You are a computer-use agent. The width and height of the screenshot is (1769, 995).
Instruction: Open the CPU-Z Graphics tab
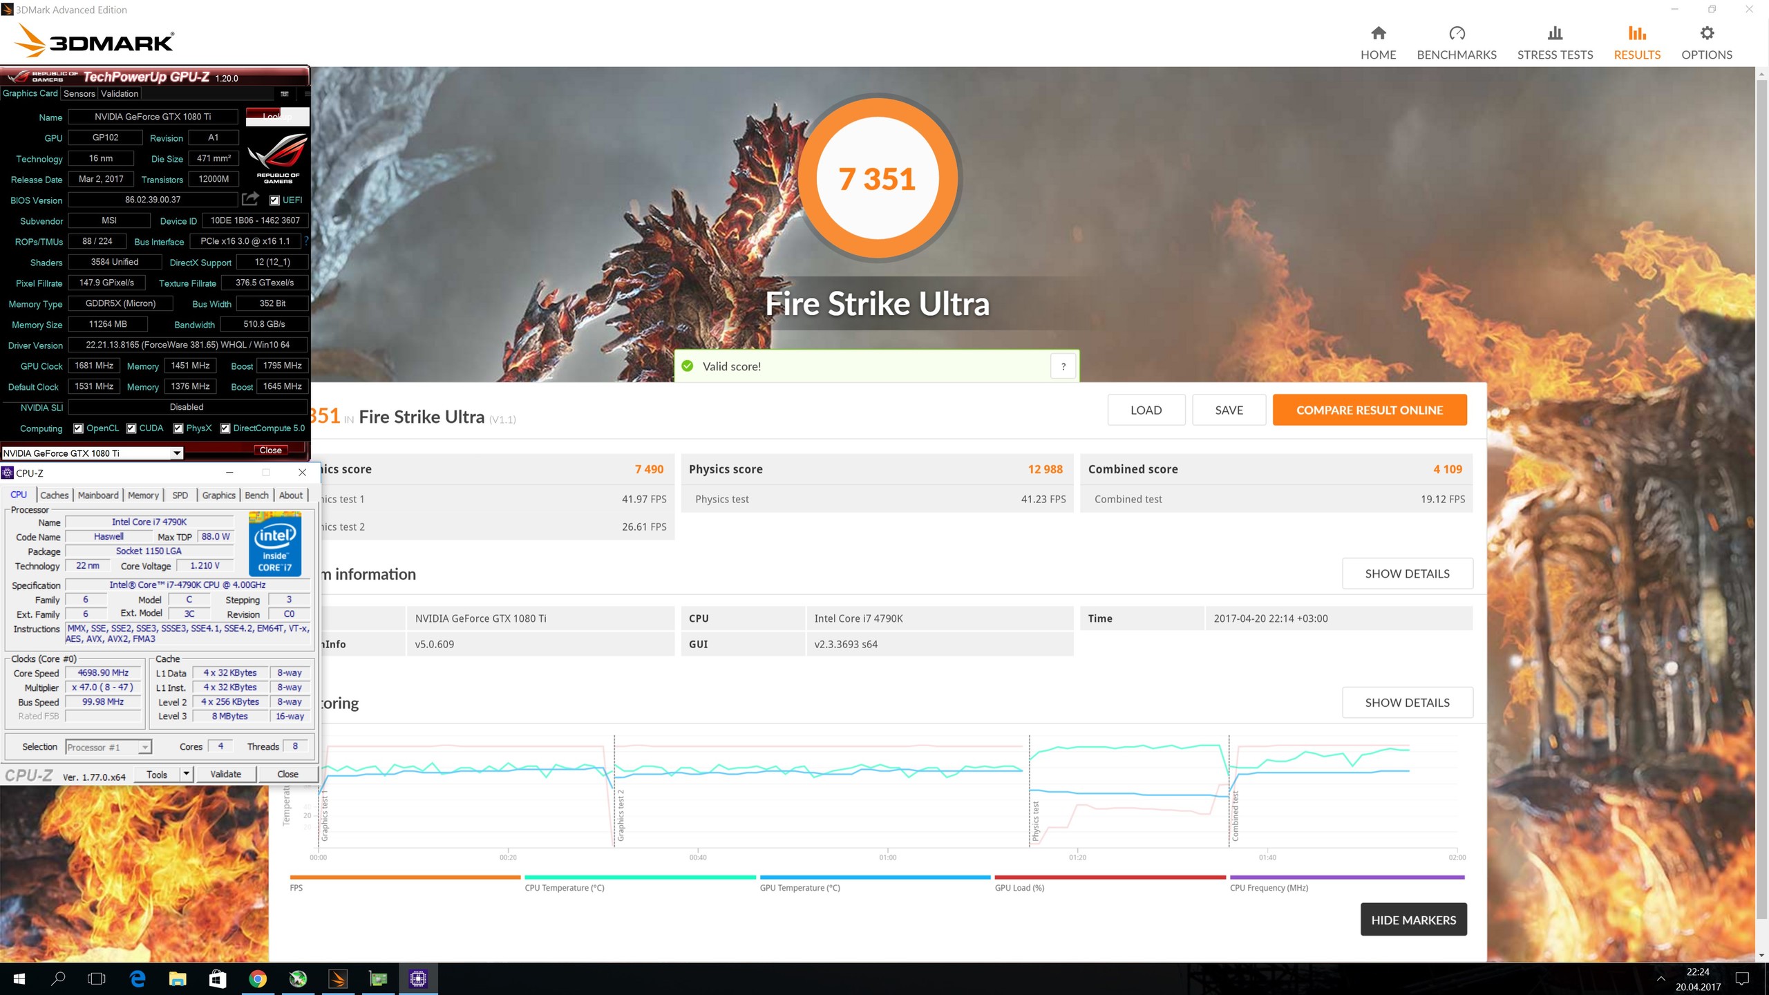coord(219,495)
